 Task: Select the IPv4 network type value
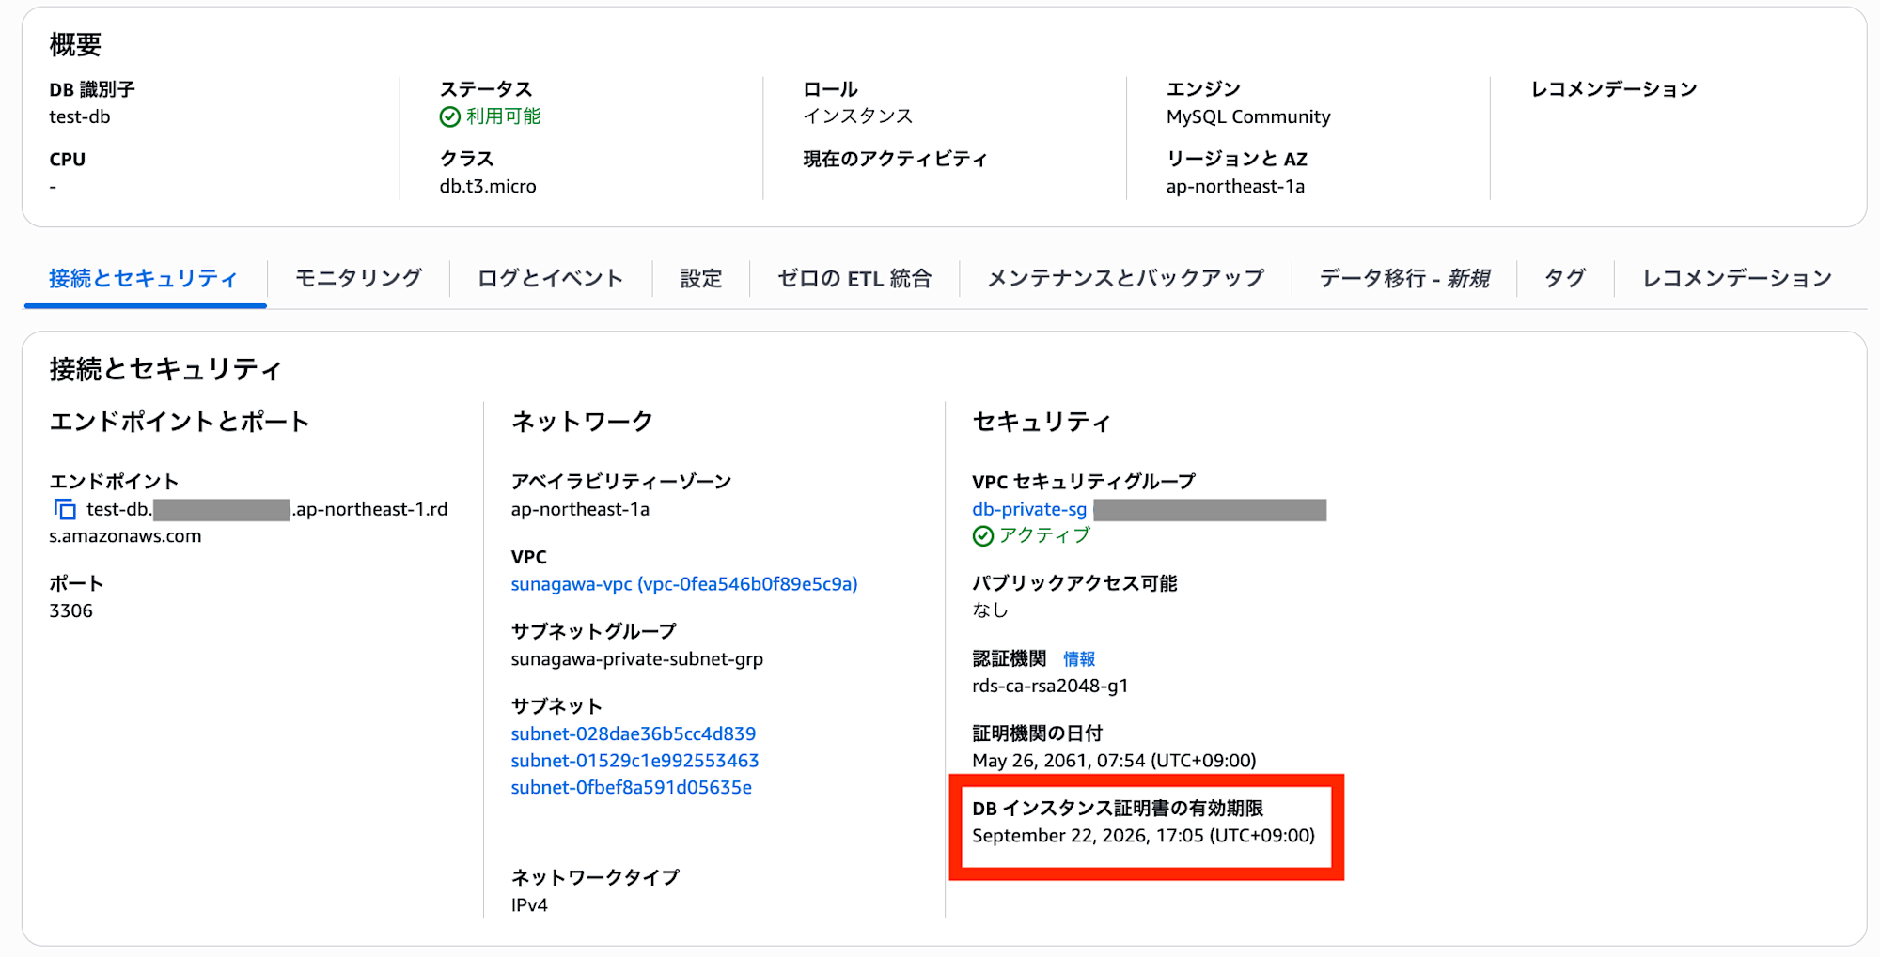tap(529, 905)
